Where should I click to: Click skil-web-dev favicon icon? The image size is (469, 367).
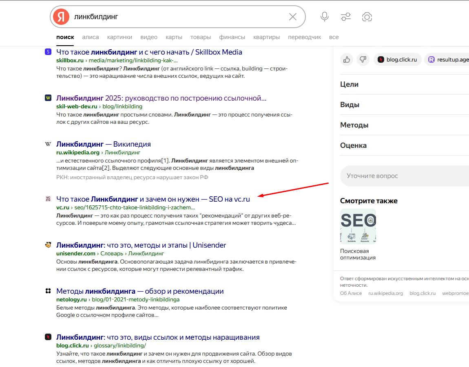48,98
